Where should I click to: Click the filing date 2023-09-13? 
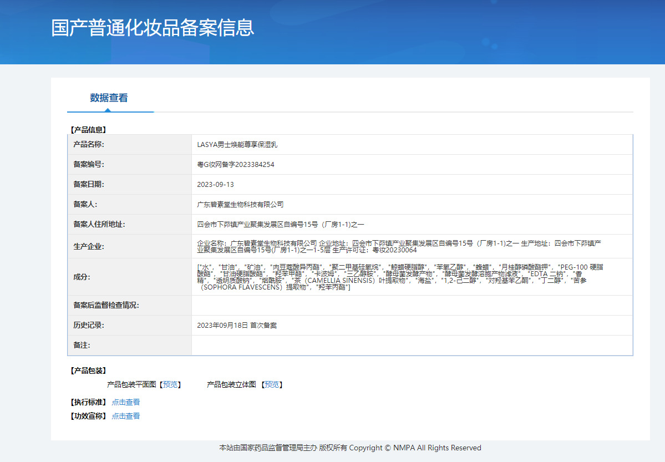(215, 185)
